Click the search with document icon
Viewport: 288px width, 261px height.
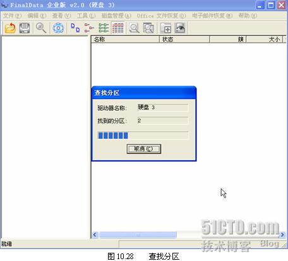pyautogui.click(x=148, y=28)
